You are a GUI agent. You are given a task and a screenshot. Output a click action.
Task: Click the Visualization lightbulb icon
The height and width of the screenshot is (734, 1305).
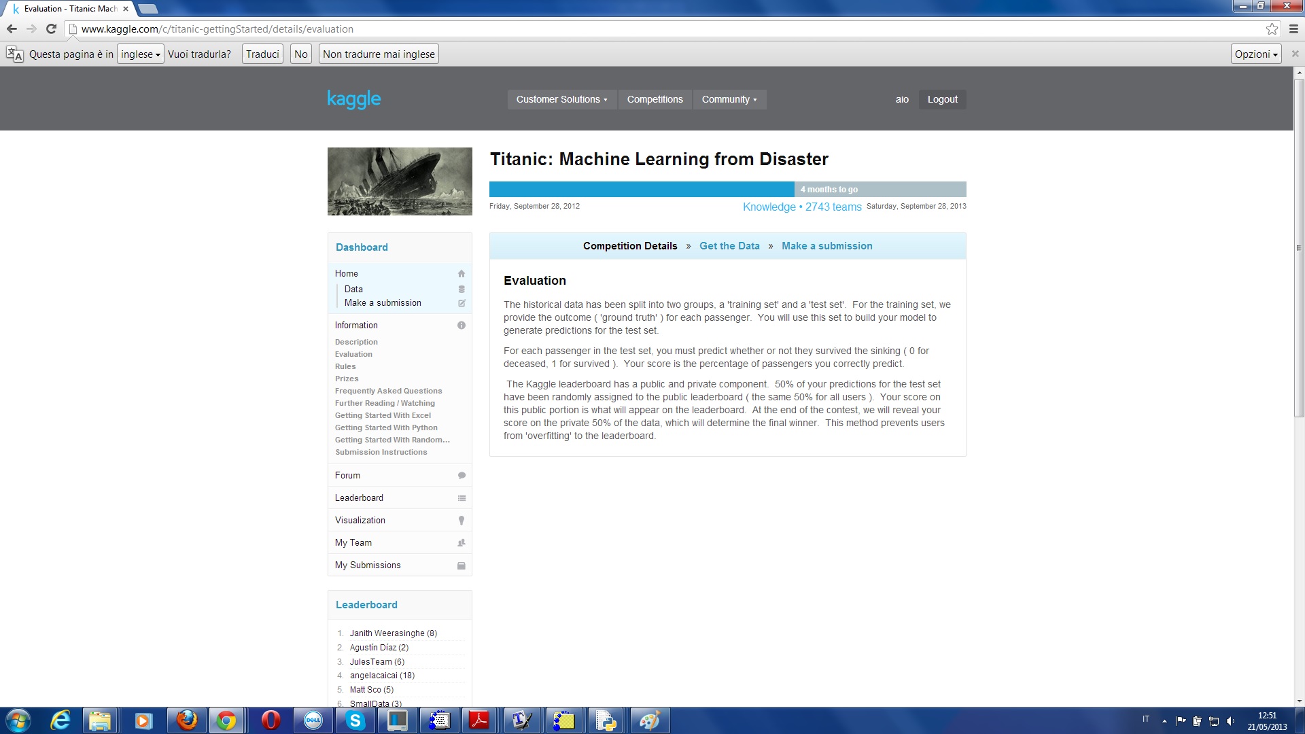462,521
